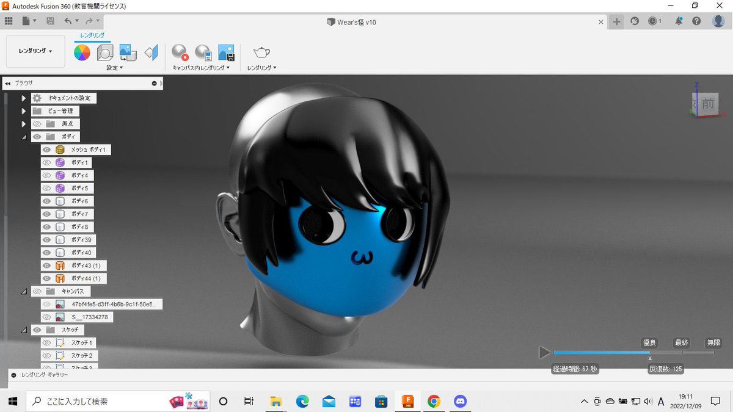Toggle visibility of Mesh Body1

pos(46,150)
